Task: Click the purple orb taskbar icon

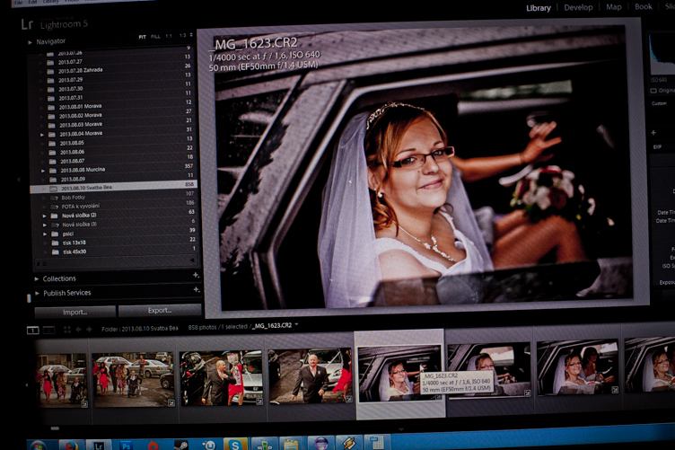Action: click(x=320, y=443)
